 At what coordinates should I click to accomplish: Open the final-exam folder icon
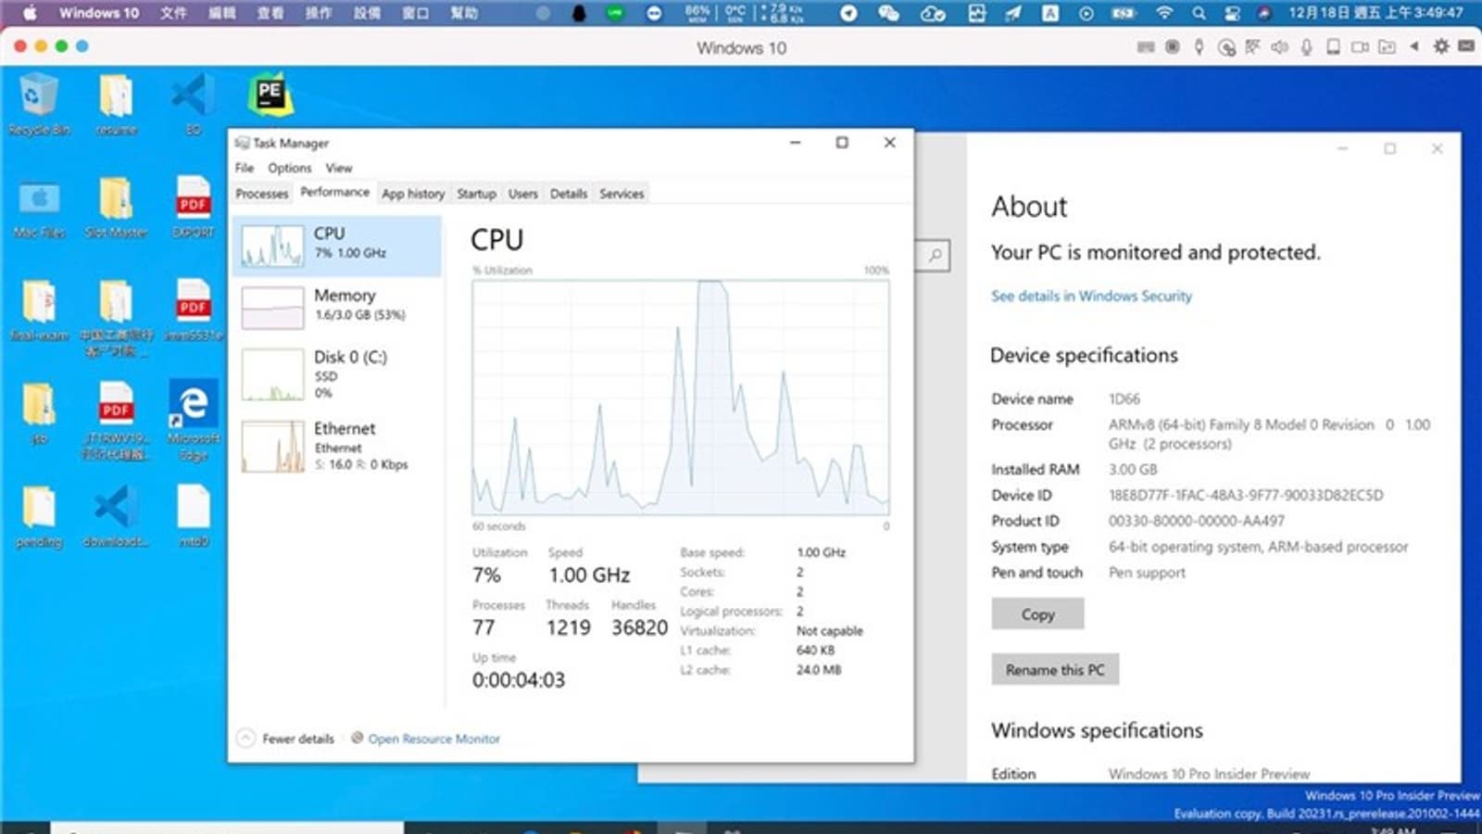pos(39,311)
